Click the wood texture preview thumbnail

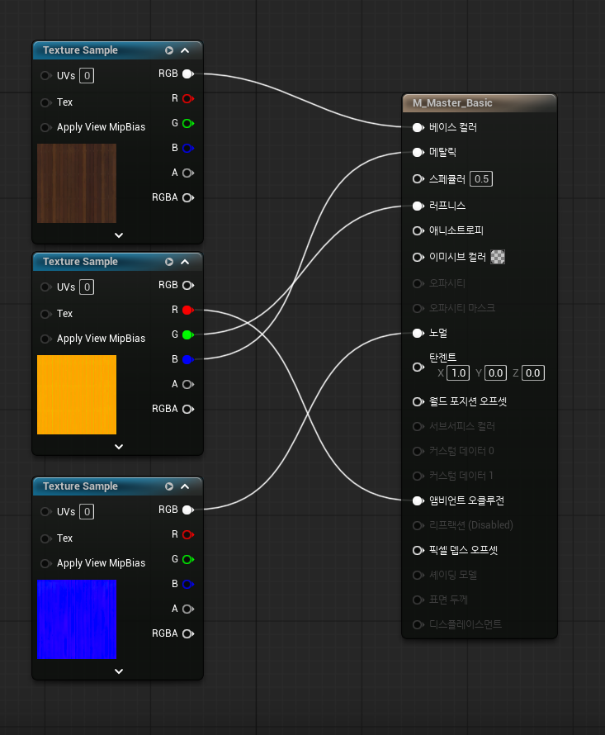click(77, 183)
